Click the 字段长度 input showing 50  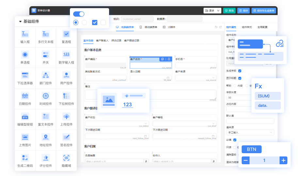point(239,97)
